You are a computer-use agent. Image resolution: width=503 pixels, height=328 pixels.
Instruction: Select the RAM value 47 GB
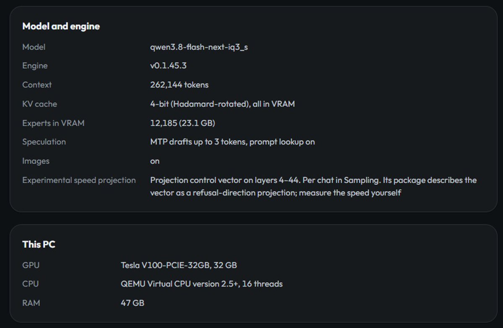132,303
